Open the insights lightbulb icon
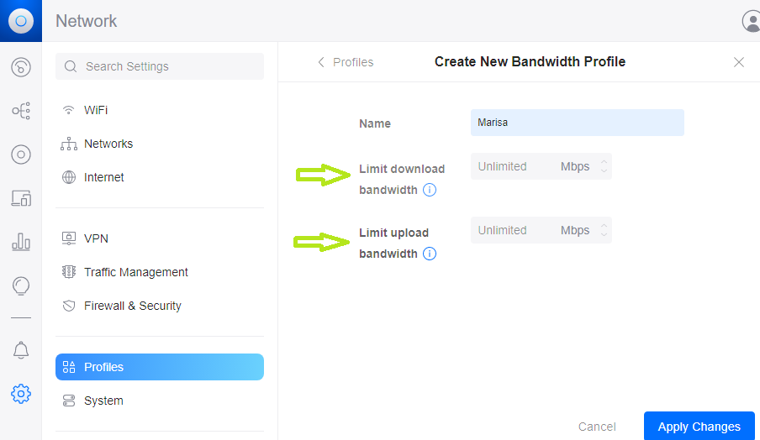The image size is (760, 440). point(21,286)
